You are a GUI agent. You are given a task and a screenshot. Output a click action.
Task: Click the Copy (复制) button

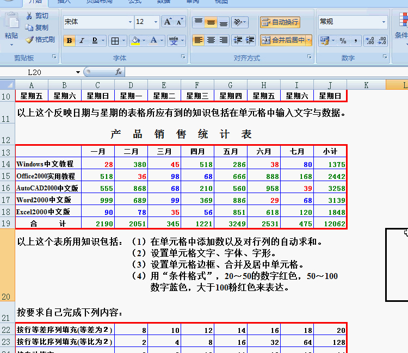pos(37,27)
